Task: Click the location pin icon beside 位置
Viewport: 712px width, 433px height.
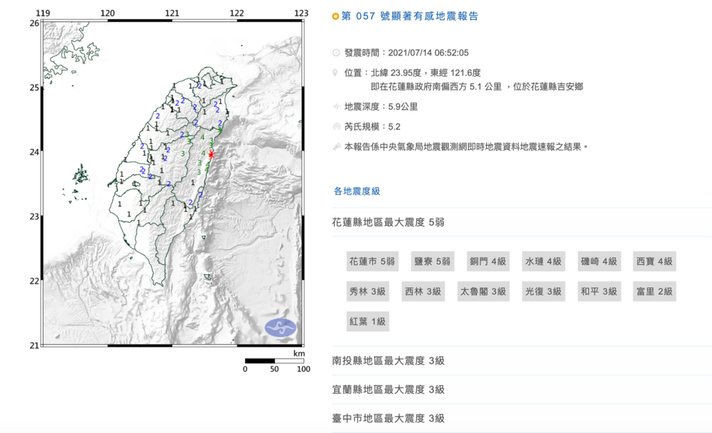Action: pos(336,73)
